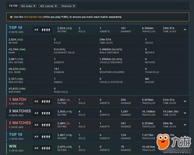This screenshot has width=194, height=155.
Task: Click the NO suicide value
Action: point(147,79)
